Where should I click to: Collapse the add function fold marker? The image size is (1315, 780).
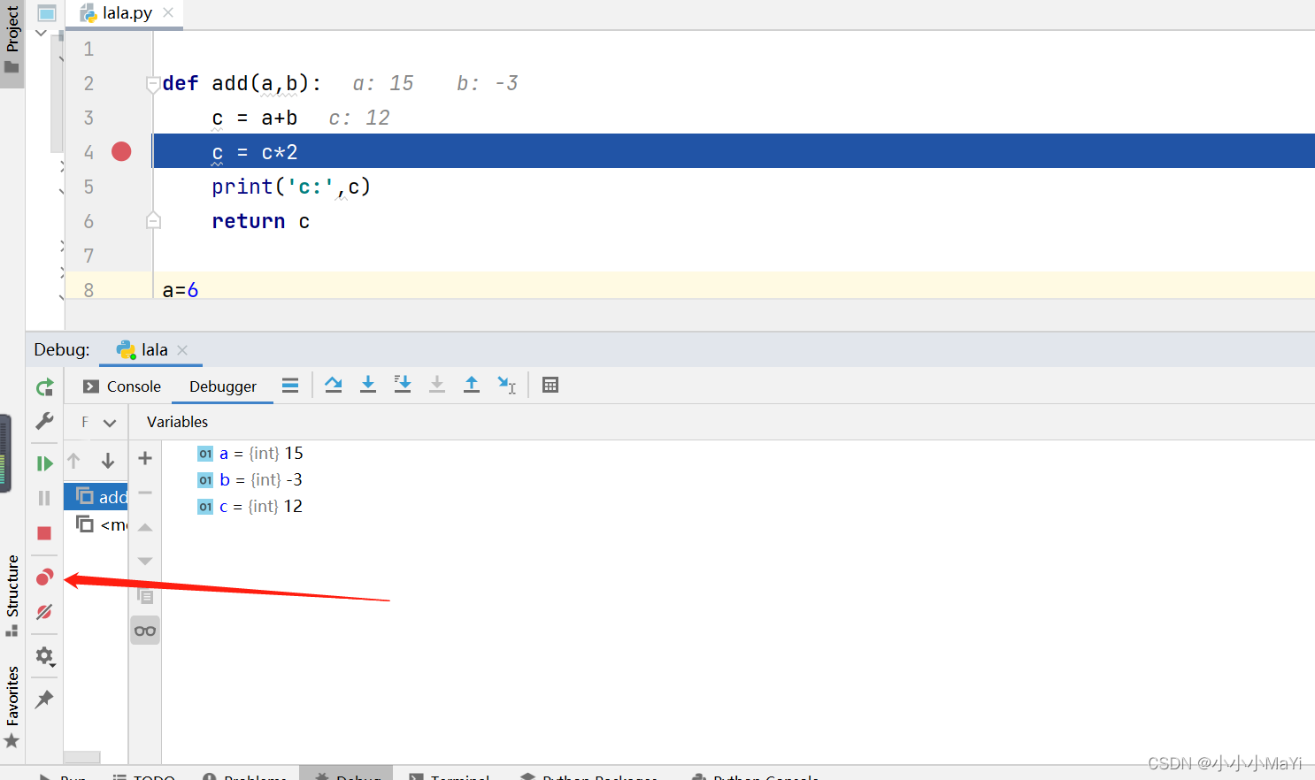(x=153, y=84)
